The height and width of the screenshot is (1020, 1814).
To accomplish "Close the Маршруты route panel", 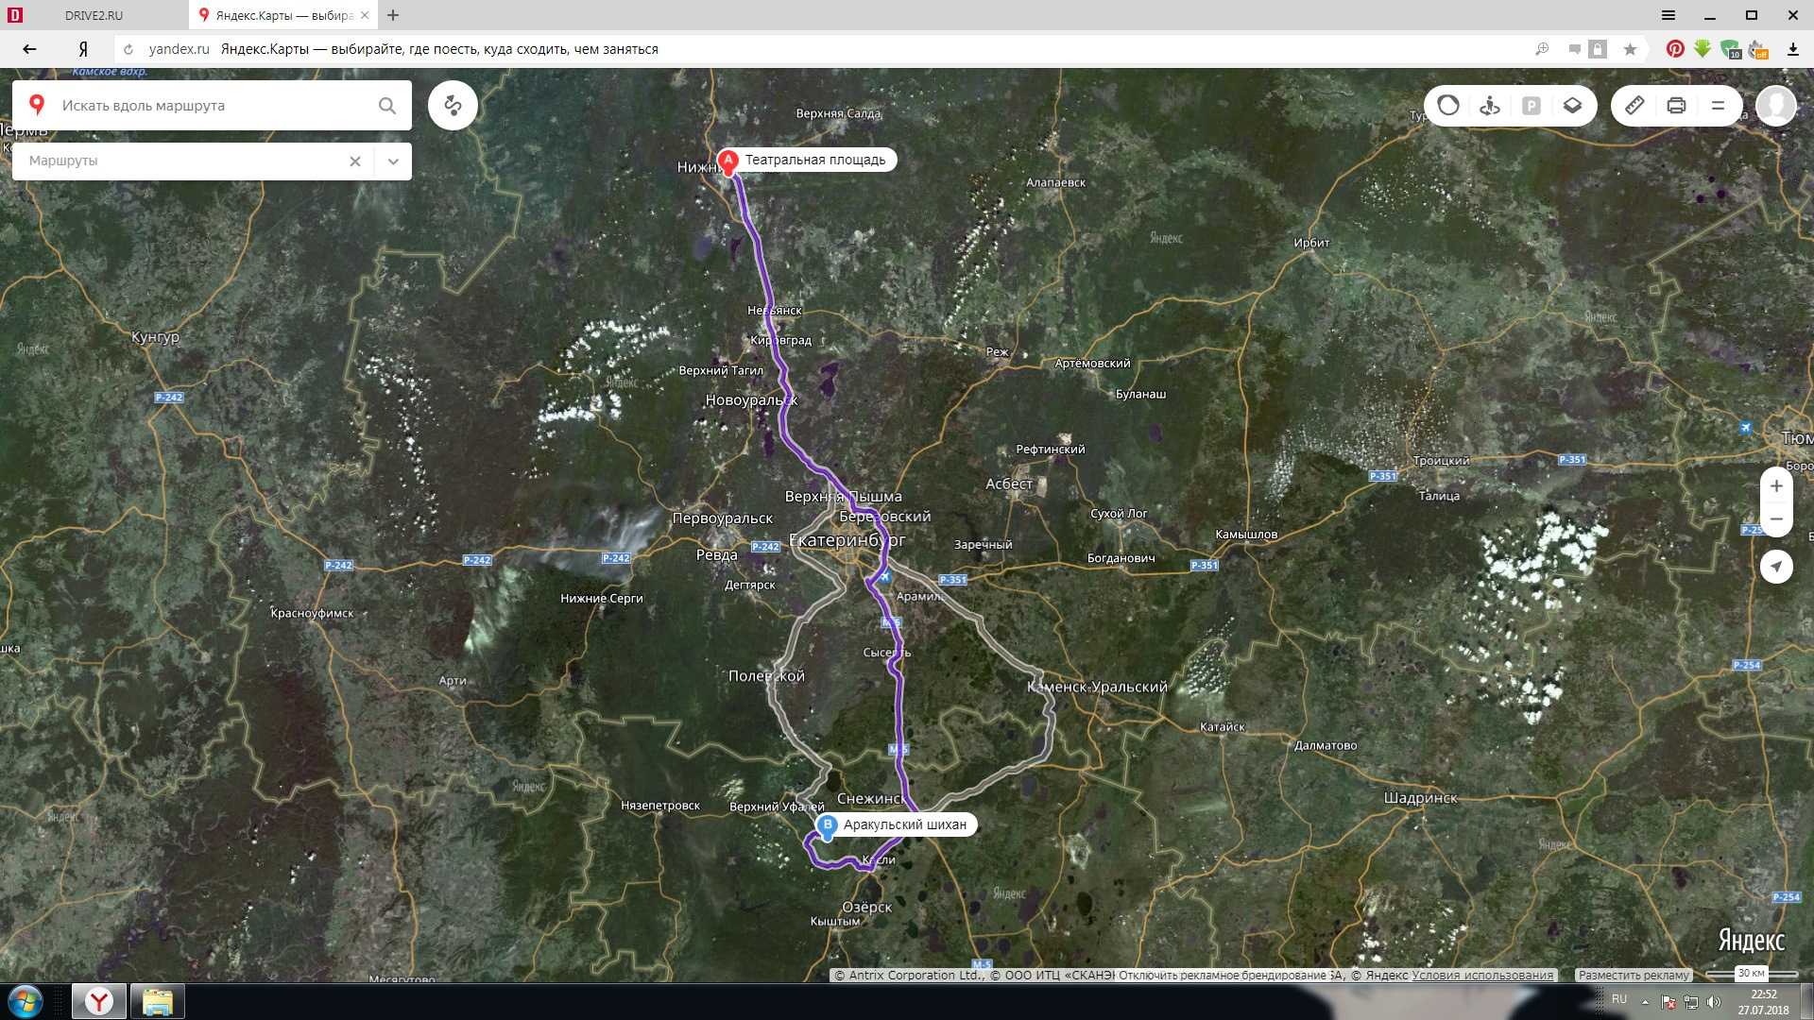I will coord(355,161).
